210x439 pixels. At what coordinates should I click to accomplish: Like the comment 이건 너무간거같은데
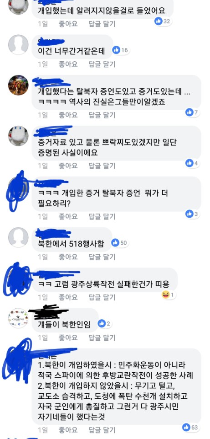click(68, 64)
